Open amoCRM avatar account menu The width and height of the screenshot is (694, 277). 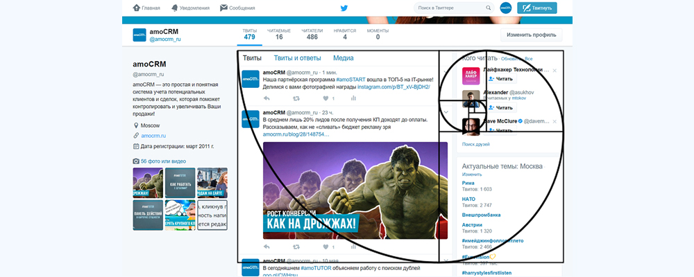click(x=506, y=8)
